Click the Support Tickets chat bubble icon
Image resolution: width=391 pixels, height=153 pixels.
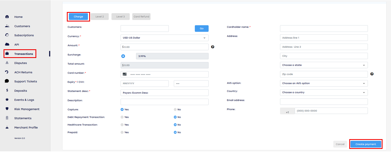[7, 81]
